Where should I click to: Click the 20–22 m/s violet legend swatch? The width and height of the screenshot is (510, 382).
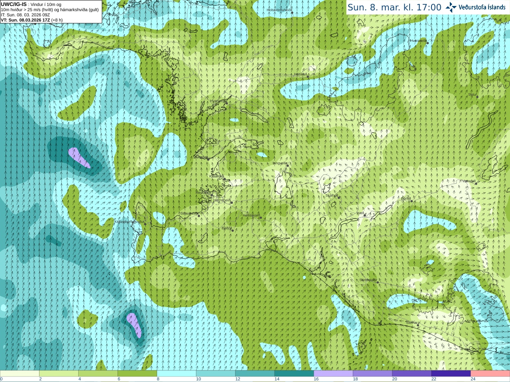coord(412,374)
